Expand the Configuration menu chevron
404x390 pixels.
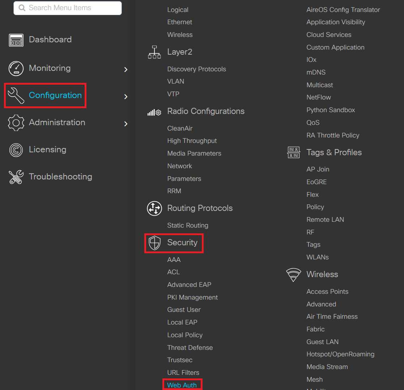coord(126,97)
